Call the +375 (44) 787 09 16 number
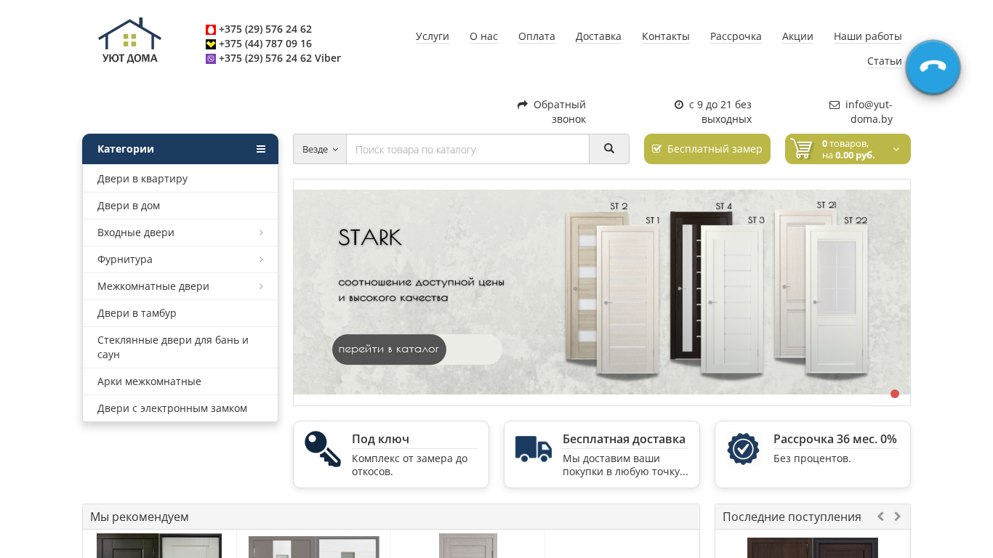Image resolution: width=993 pixels, height=558 pixels. click(265, 44)
